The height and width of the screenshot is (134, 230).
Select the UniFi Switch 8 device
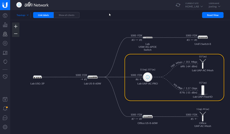click(x=203, y=37)
